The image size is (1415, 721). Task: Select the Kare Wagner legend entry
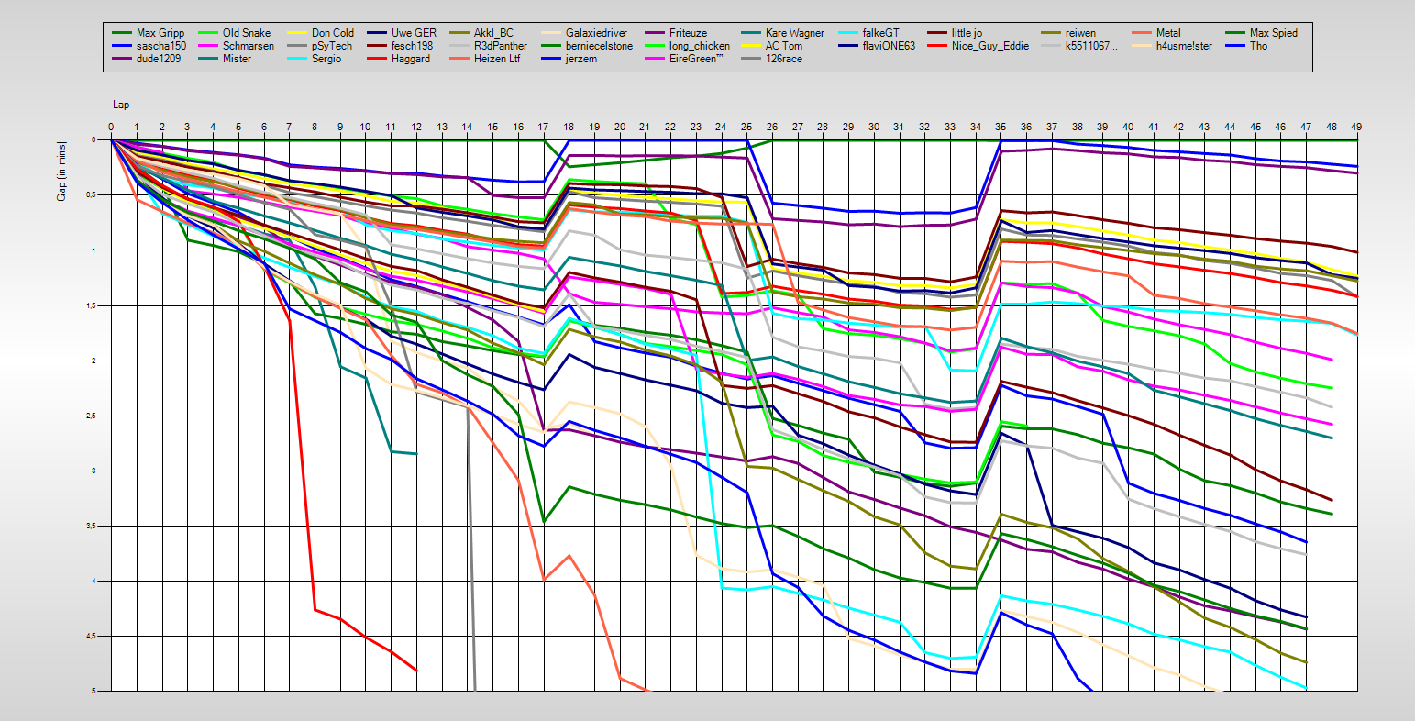[794, 33]
